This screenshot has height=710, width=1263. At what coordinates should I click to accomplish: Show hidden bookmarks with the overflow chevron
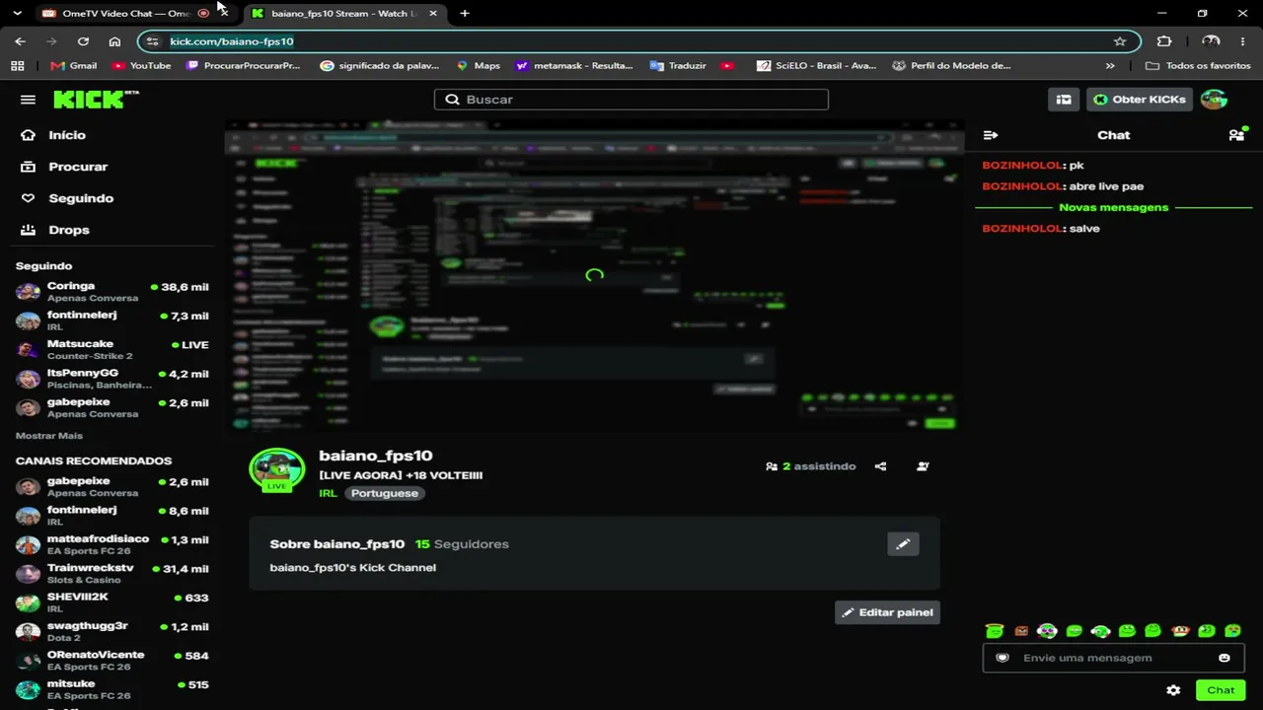coord(1110,66)
